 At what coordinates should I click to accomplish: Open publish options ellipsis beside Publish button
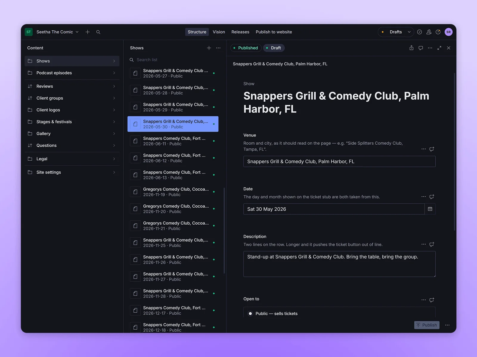(447, 325)
